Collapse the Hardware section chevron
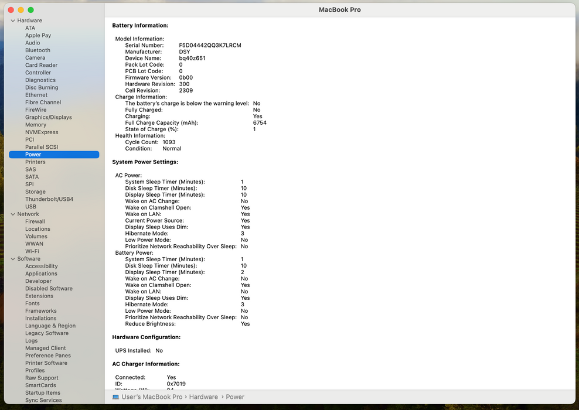Image resolution: width=579 pixels, height=410 pixels. tap(13, 20)
